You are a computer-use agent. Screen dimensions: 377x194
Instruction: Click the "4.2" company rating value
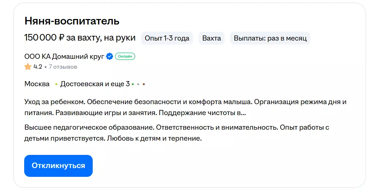(38, 67)
